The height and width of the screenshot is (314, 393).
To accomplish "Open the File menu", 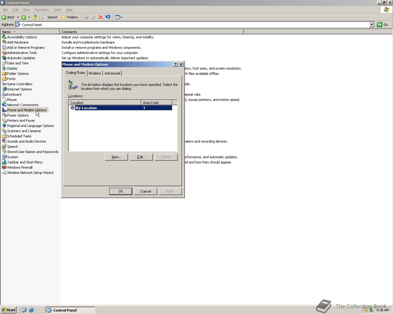I will point(5,10).
